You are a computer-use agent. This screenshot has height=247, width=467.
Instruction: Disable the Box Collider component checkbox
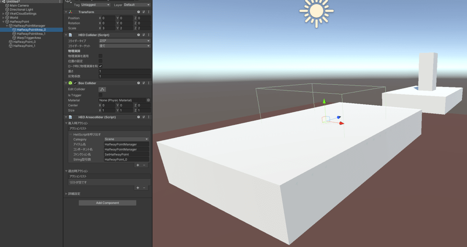pos(75,83)
